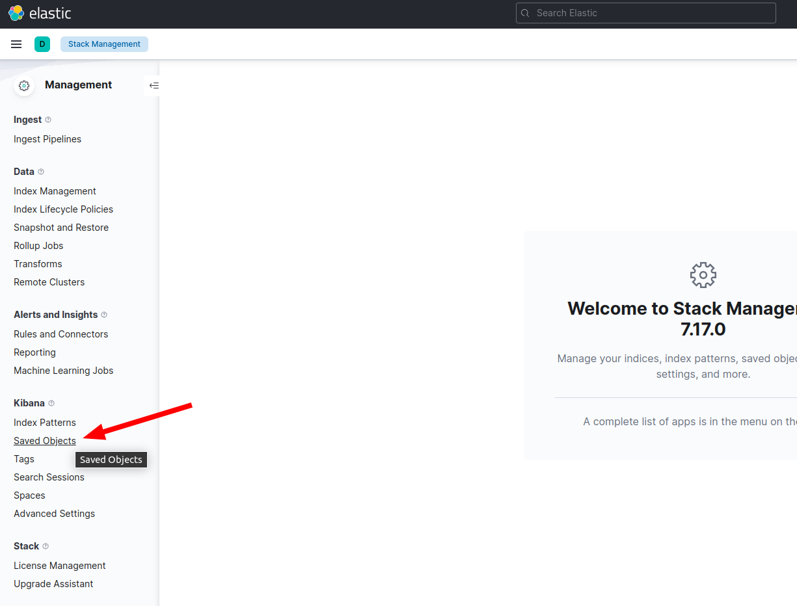Open Kibana Advanced Settings
This screenshot has height=606, width=797.
pyautogui.click(x=54, y=514)
